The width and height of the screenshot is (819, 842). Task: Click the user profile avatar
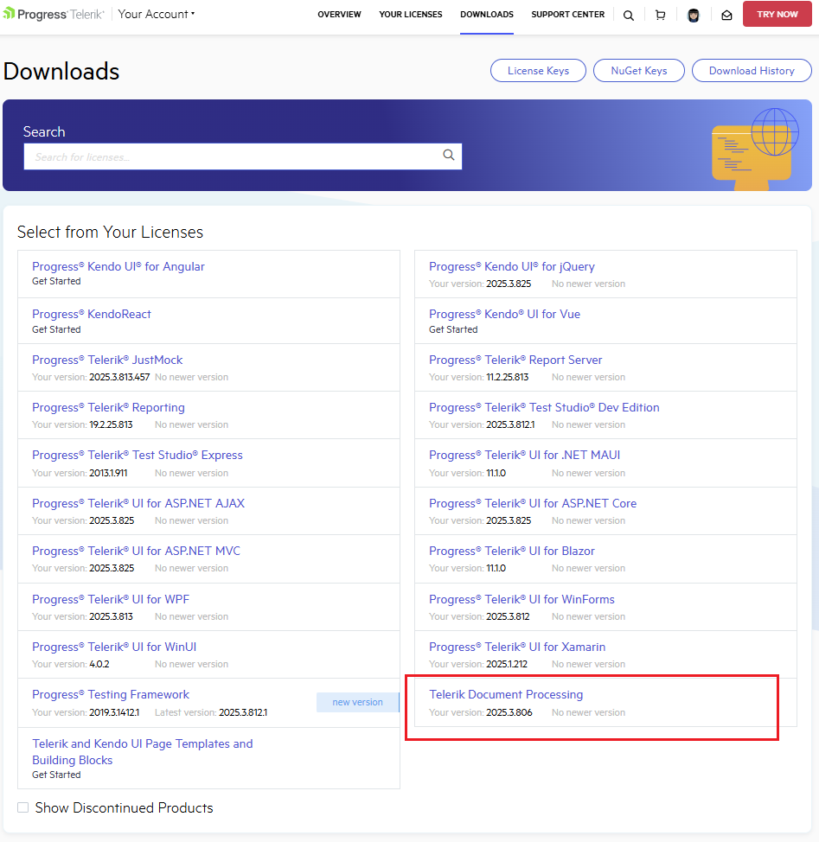[694, 15]
